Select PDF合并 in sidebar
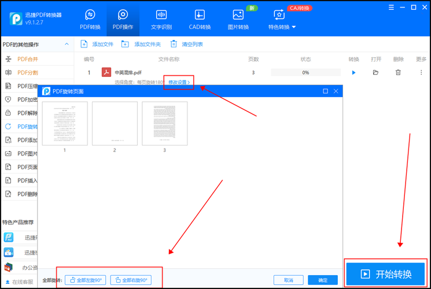Viewport: 431px width, 289px height. pos(29,59)
